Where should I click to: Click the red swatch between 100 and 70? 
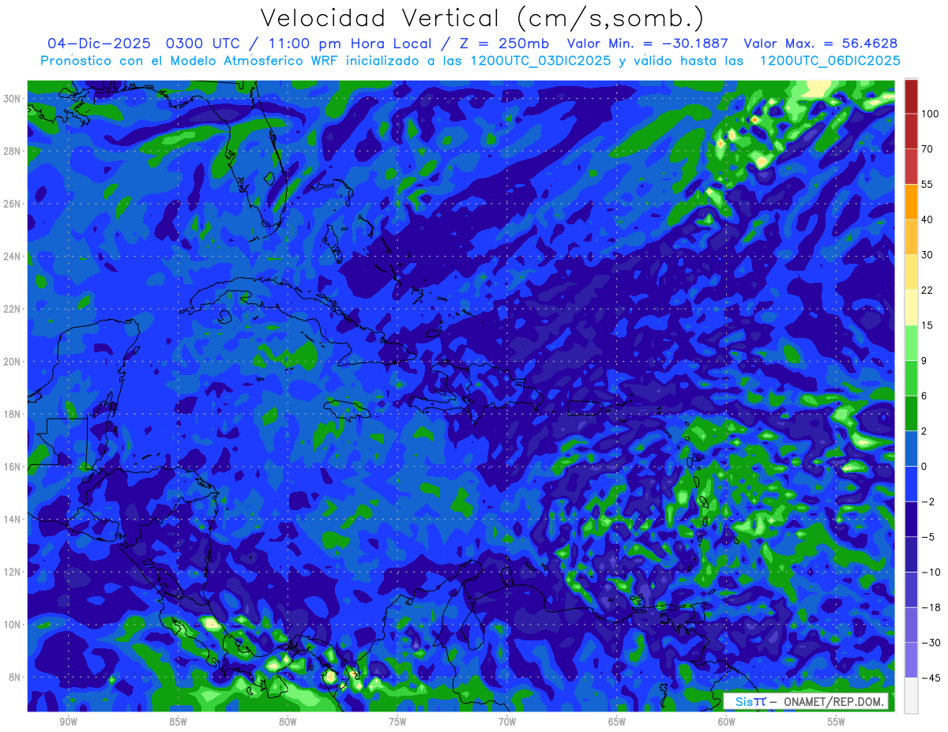coord(912,131)
